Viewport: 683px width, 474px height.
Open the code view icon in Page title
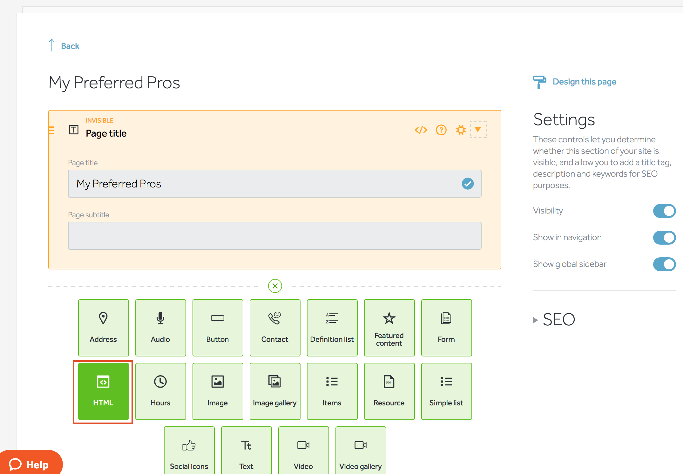[x=421, y=130]
